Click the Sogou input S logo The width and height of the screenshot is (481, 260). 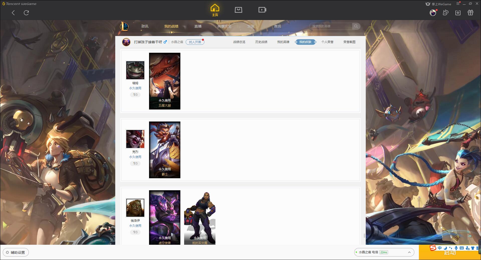[433, 248]
